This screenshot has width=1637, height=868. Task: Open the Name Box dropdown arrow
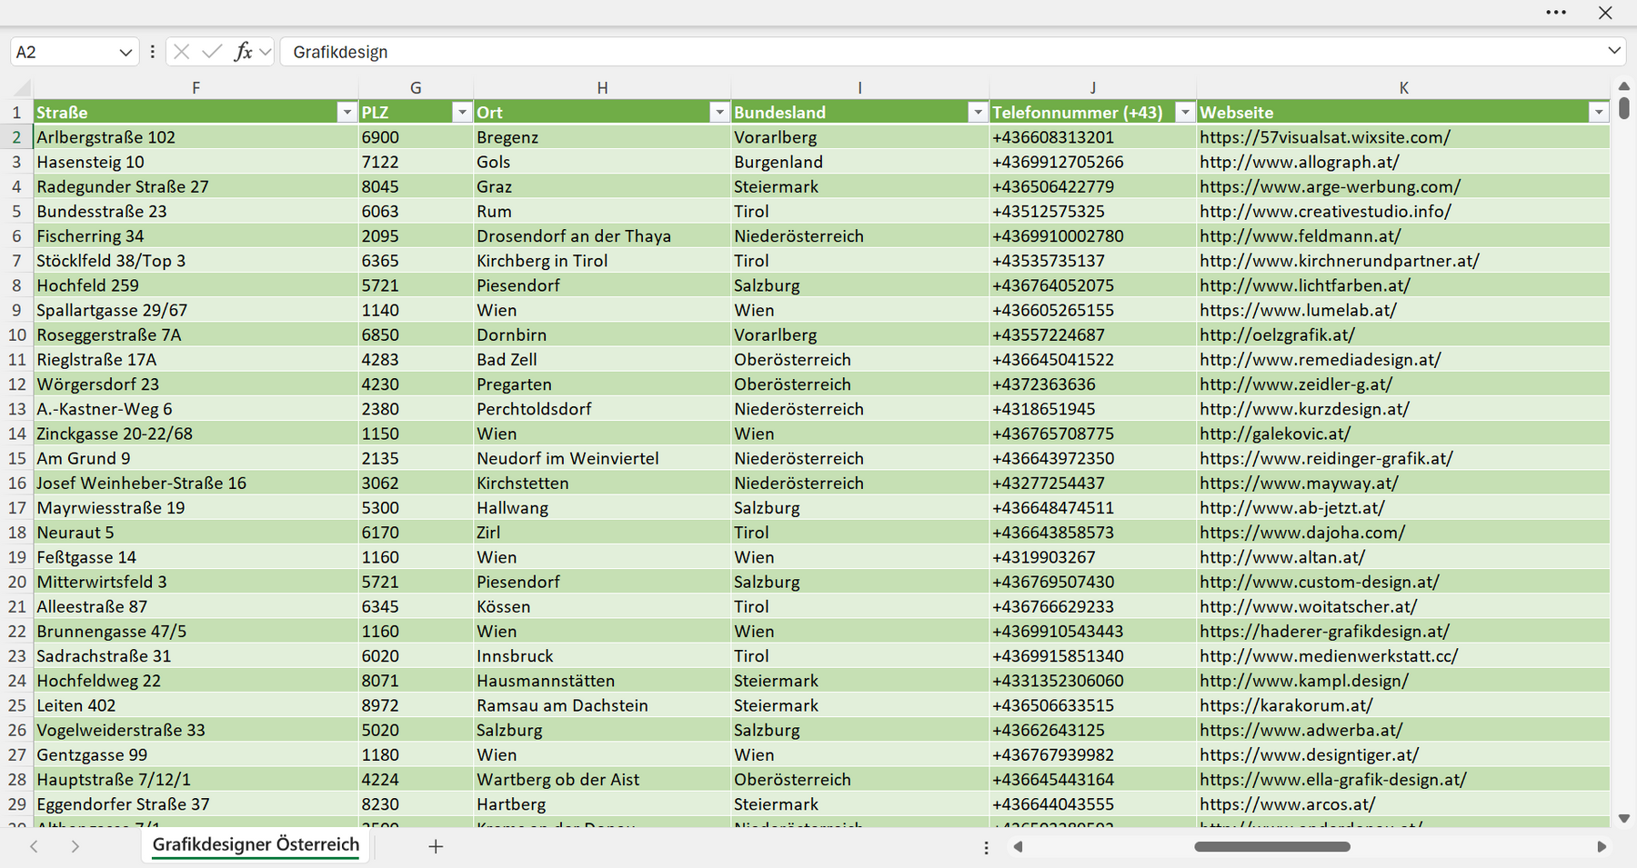pos(126,53)
